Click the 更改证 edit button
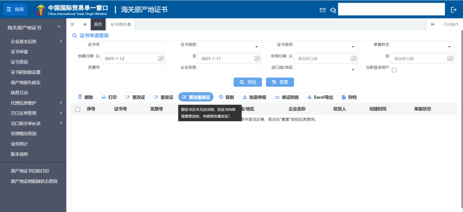 coord(135,97)
